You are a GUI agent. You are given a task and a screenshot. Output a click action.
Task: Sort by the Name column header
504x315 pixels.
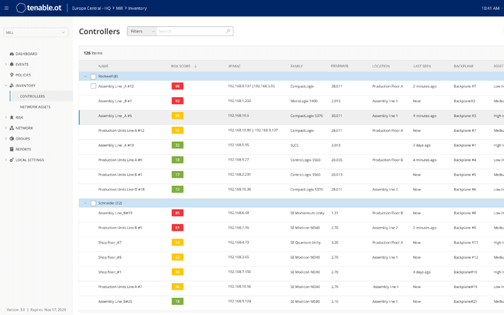[103, 66]
